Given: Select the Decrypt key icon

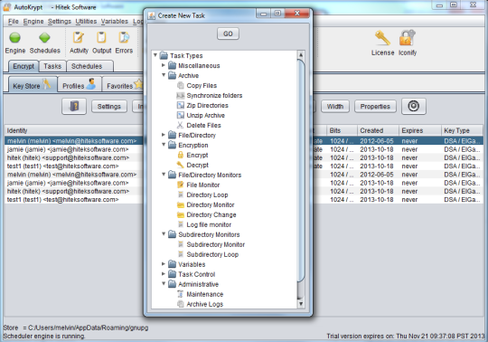Looking at the screenshot, I should [180, 165].
